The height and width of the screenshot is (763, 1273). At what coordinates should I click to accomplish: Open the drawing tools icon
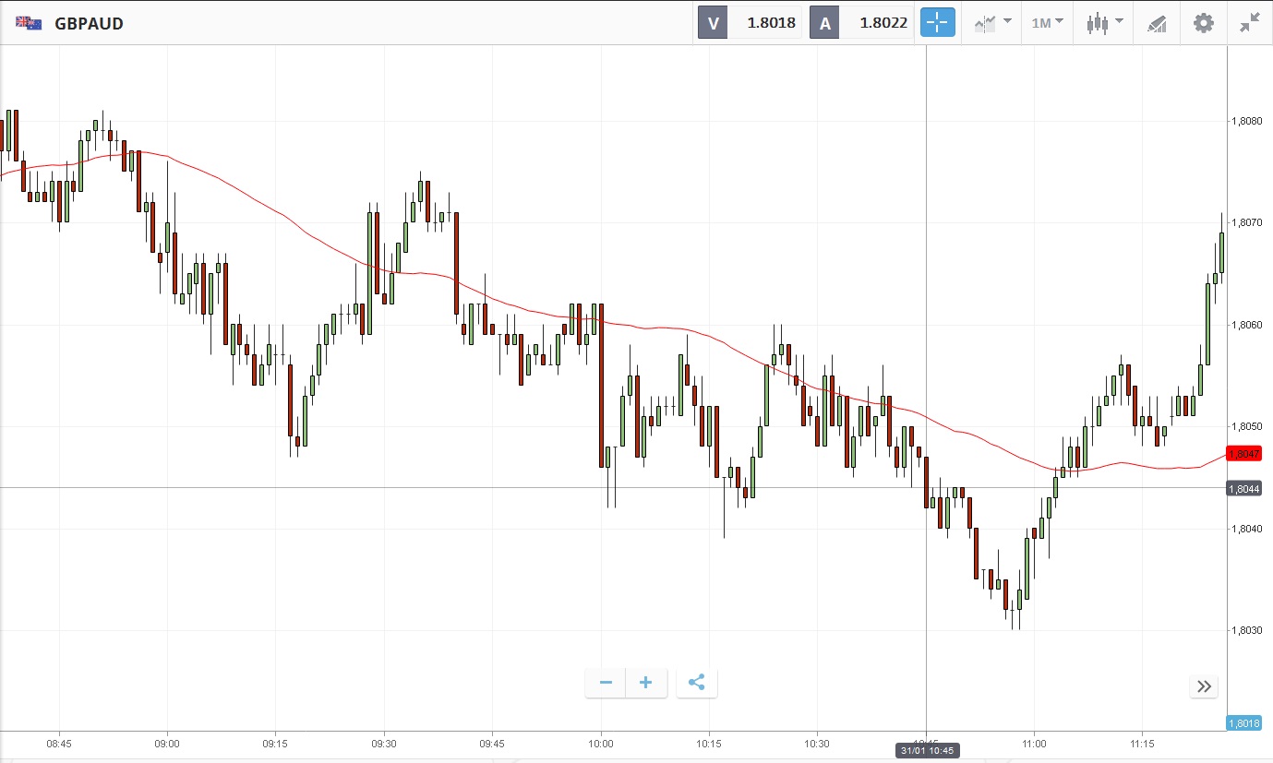[1157, 23]
